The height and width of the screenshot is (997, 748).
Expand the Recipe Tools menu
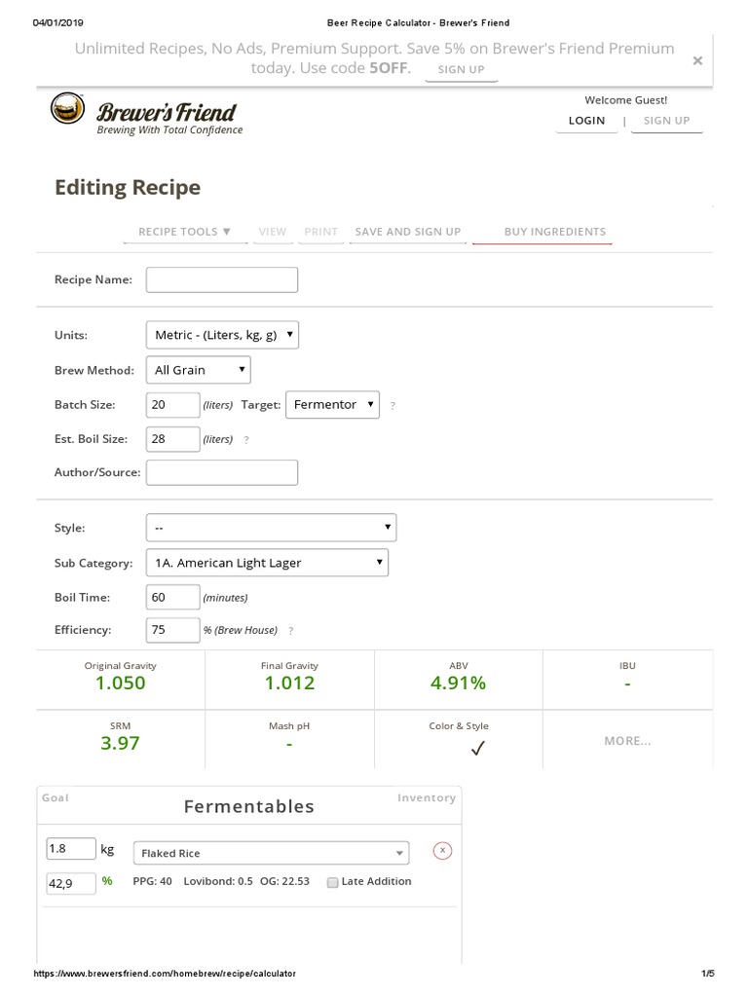click(x=185, y=232)
